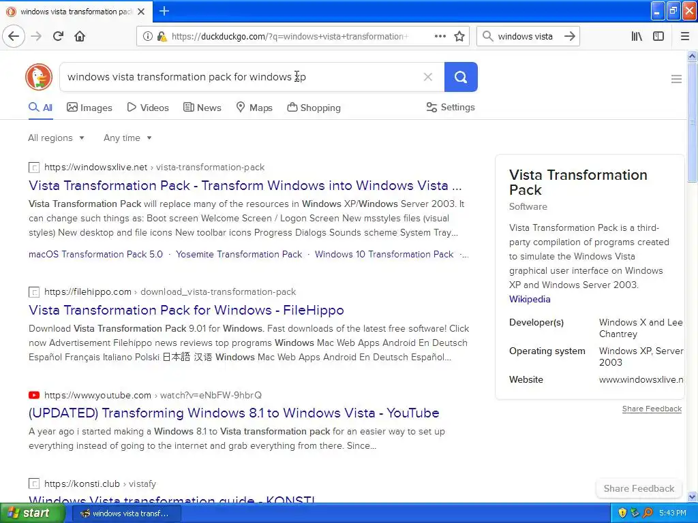The height and width of the screenshot is (523, 698).
Task: Open page actions three-dot menu
Action: click(x=440, y=36)
